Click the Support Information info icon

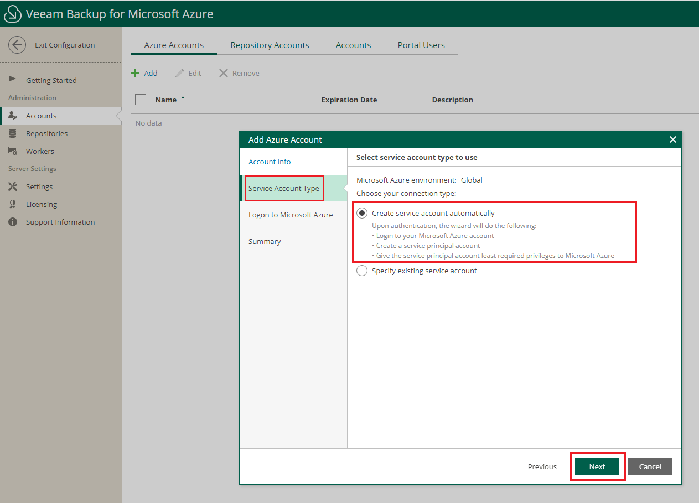tap(13, 222)
